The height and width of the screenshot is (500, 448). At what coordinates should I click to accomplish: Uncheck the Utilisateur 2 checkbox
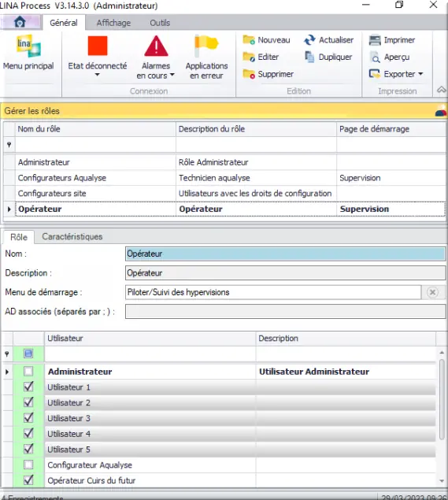(28, 402)
